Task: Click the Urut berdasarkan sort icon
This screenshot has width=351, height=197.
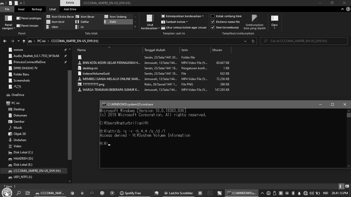Action: tap(150, 22)
